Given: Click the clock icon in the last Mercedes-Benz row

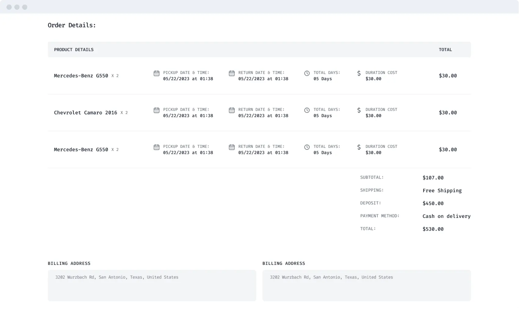Looking at the screenshot, I should coord(307,147).
